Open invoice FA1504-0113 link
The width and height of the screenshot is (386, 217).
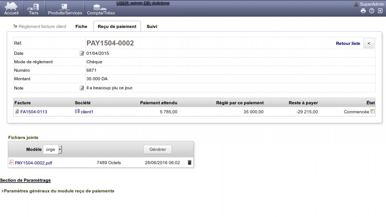tap(34, 112)
